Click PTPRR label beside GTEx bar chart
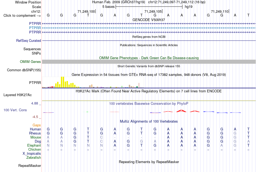 click(35, 83)
